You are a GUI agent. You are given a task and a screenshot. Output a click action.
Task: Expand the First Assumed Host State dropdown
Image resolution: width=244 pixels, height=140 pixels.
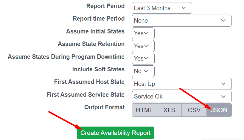tap(182, 84)
